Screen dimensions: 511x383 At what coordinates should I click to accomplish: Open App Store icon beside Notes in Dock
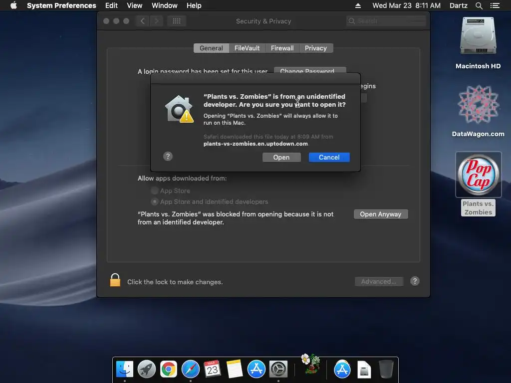coord(256,369)
